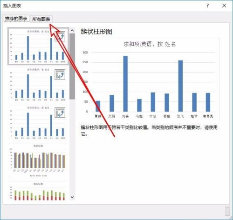Click pivot chart icon on second thumbnail
The image size is (233, 220).
(x=60, y=74)
